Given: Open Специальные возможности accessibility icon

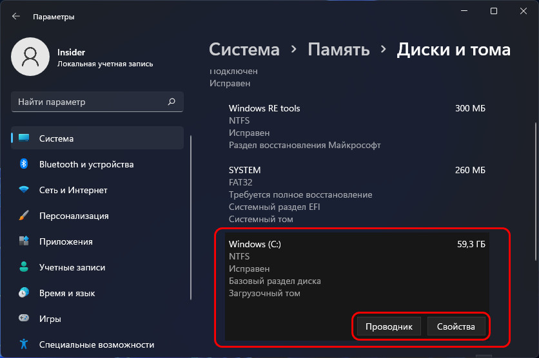Looking at the screenshot, I should tap(24, 344).
